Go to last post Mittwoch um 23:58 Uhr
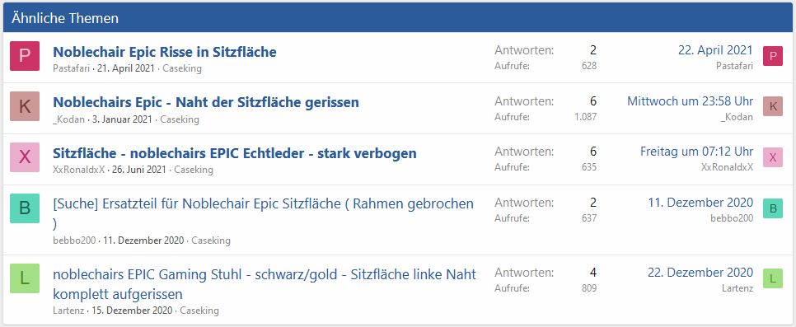Screen dimensions: 796x327 pyautogui.click(x=690, y=101)
